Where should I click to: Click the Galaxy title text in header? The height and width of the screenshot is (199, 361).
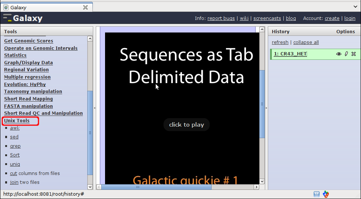[28, 18]
